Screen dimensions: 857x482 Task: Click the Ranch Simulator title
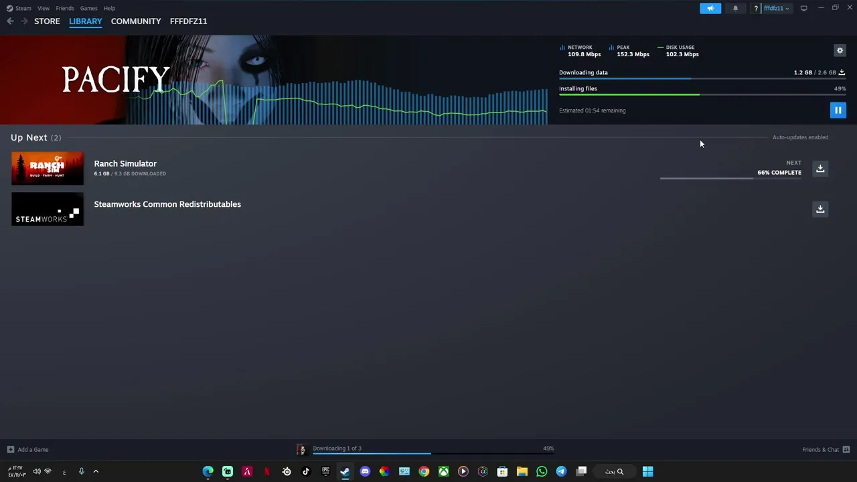pos(125,163)
